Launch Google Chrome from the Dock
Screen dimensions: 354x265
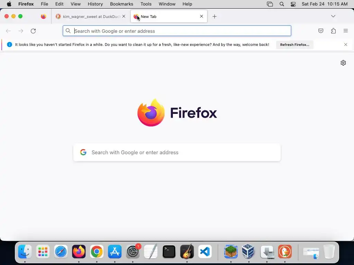click(97, 252)
